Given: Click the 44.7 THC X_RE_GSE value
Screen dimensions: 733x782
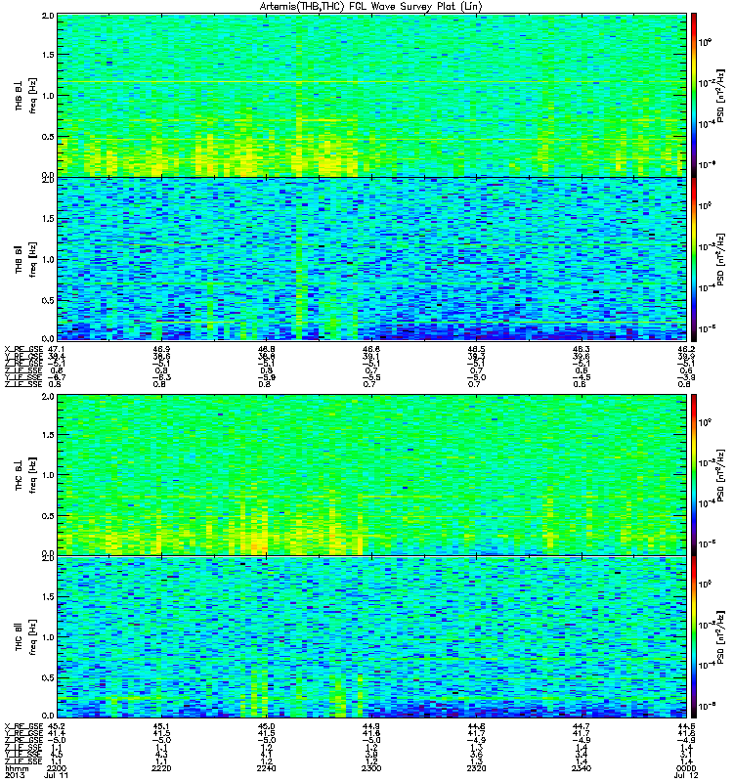Looking at the screenshot, I should [581, 726].
